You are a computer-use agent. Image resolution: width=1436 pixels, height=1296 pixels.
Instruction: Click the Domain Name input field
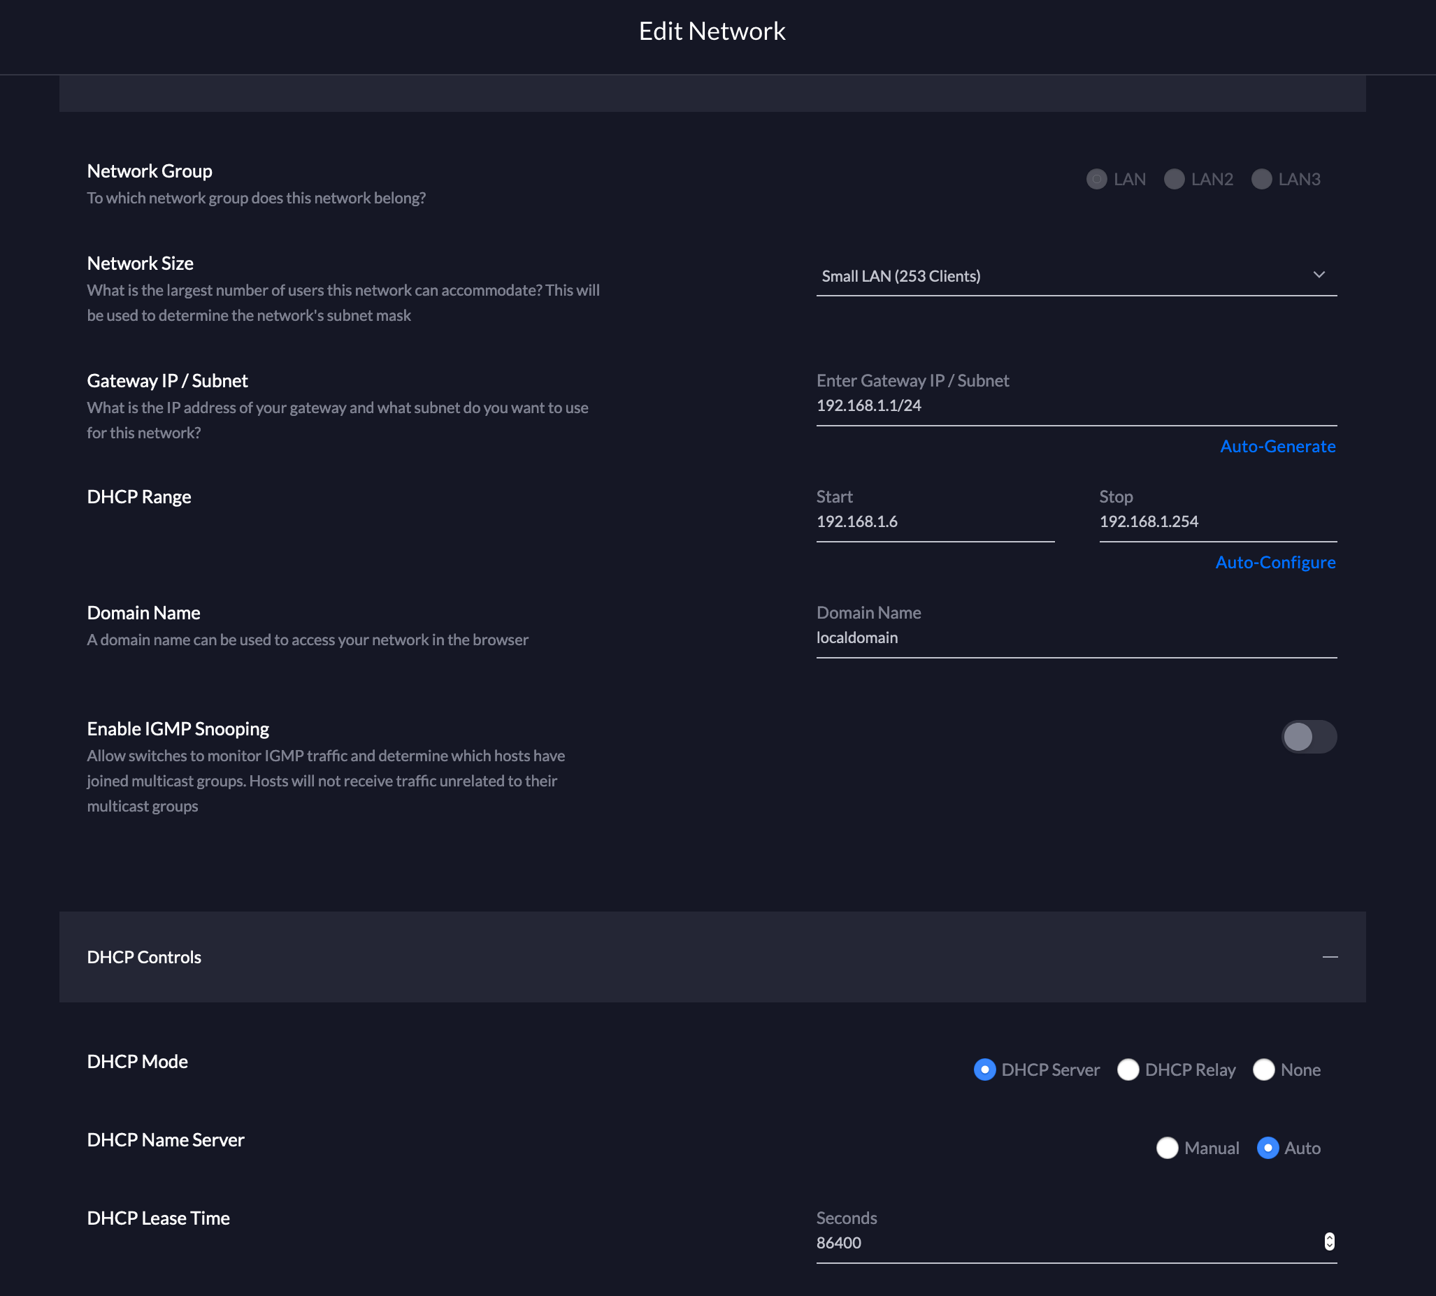pos(1075,638)
